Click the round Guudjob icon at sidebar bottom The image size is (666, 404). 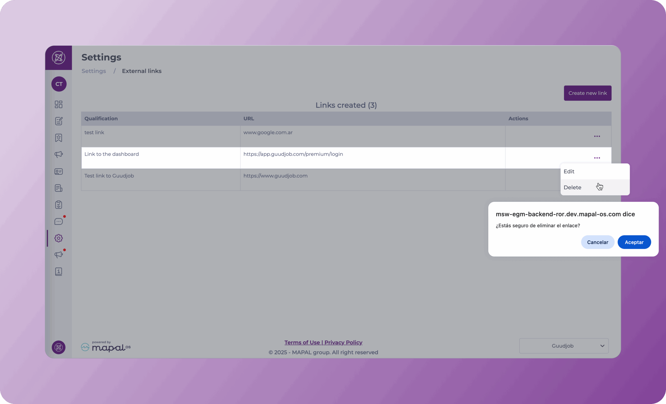pyautogui.click(x=59, y=347)
